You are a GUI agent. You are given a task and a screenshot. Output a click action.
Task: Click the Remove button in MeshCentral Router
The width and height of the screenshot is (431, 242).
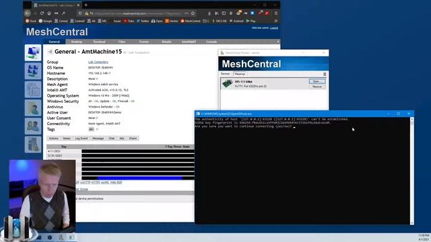pos(317,87)
